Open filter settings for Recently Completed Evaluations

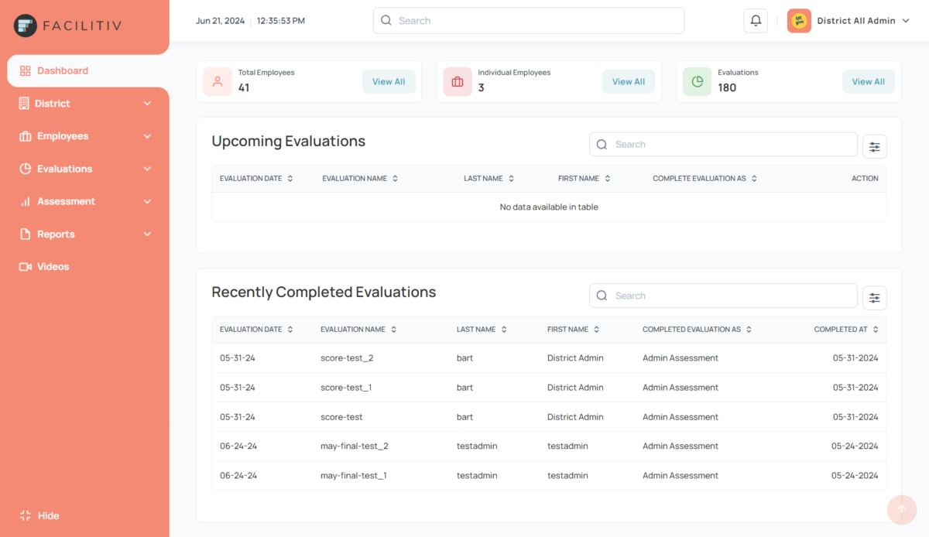874,298
